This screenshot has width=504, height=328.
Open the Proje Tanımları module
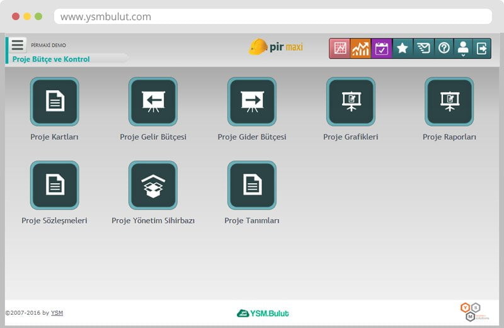click(252, 186)
